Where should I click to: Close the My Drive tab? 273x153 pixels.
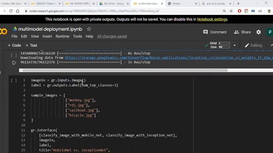[x=128, y=3]
